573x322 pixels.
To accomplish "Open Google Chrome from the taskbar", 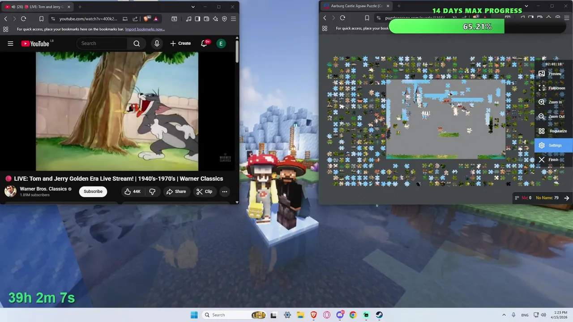I will point(353,315).
